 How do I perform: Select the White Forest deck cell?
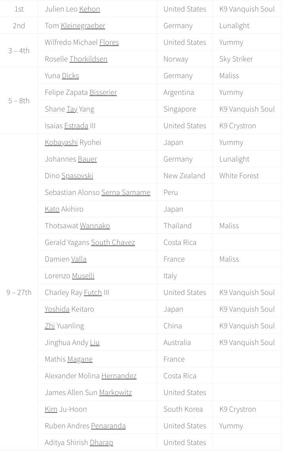coord(239,175)
